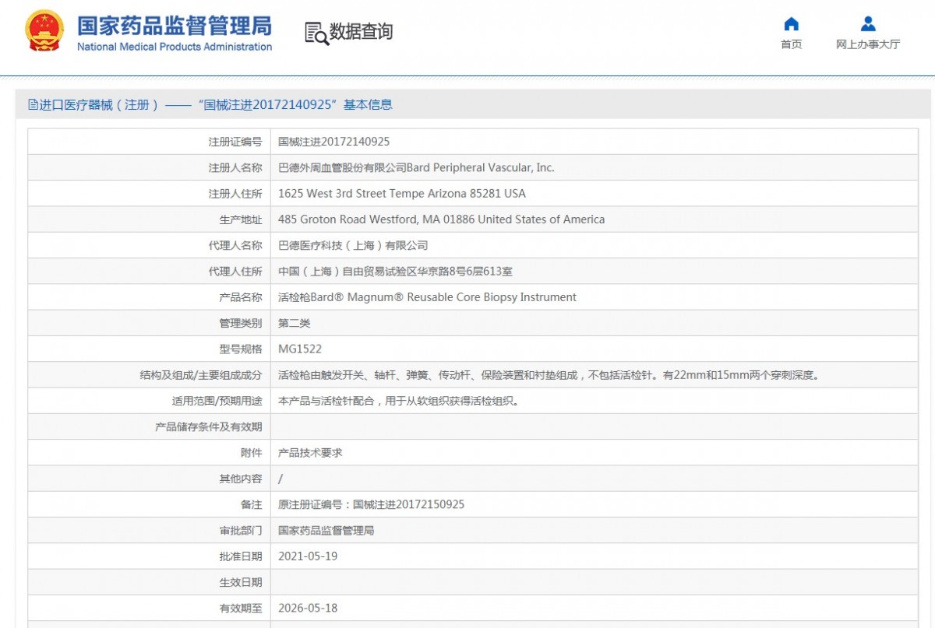Image resolution: width=935 pixels, height=628 pixels.
Task: Click the 其他内容 row label
Action: point(241,479)
